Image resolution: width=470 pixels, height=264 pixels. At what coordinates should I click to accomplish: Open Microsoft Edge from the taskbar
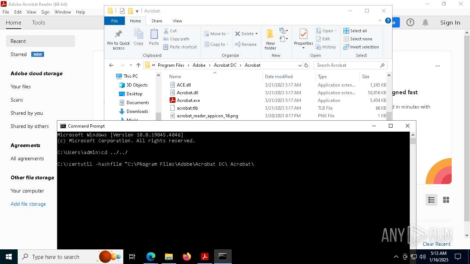point(151,257)
